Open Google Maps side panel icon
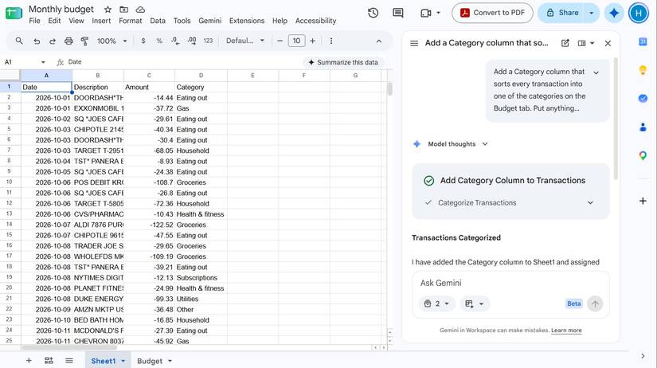This screenshot has width=657, height=368. click(643, 155)
